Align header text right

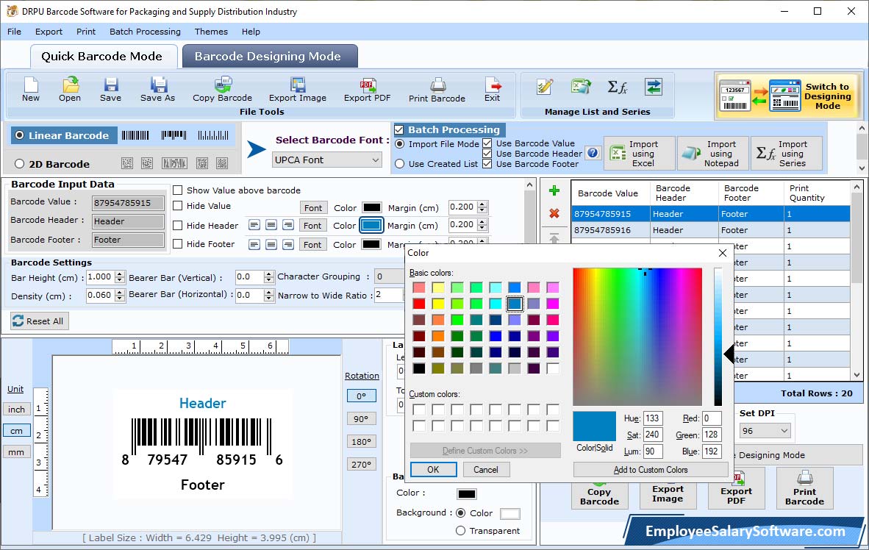287,225
